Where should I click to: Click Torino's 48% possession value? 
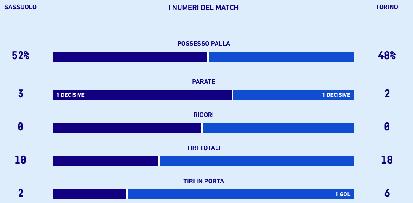387,55
